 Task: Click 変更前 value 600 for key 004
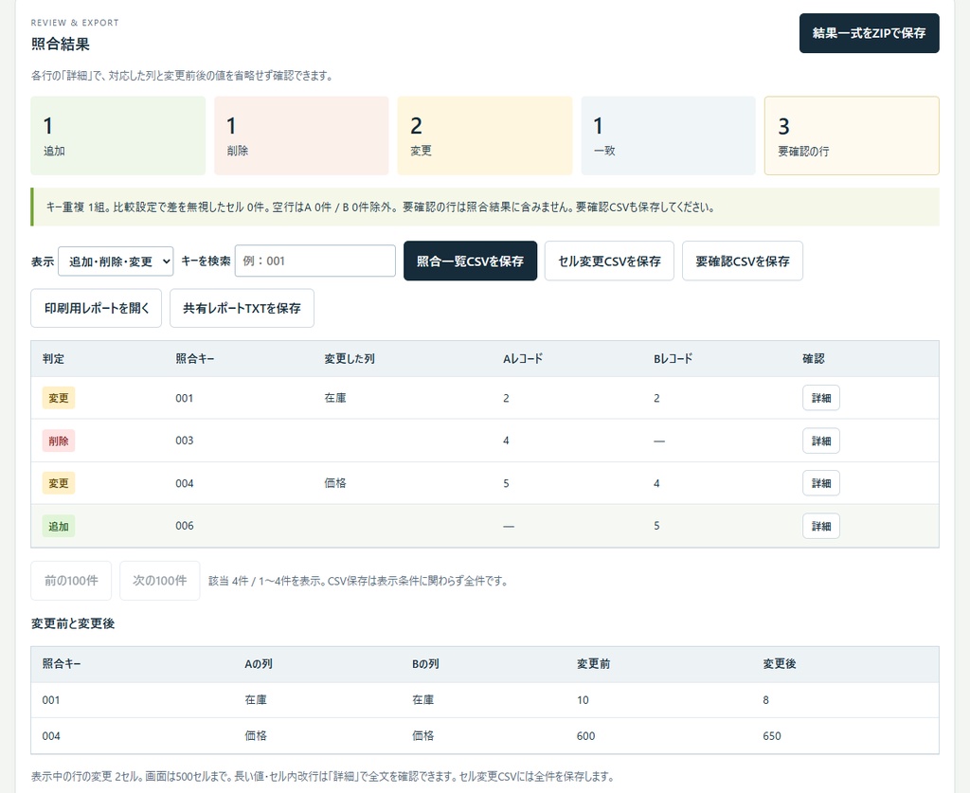tap(585, 736)
